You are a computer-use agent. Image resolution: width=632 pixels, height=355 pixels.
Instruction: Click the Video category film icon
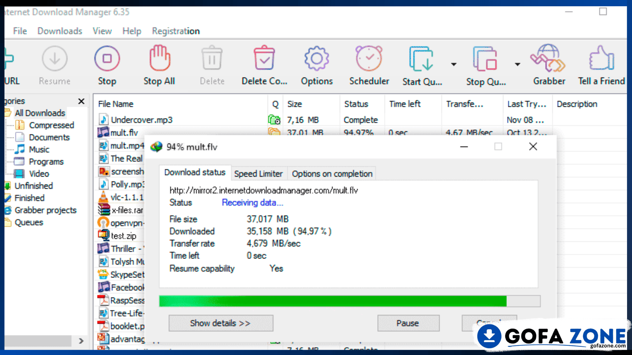click(x=19, y=174)
